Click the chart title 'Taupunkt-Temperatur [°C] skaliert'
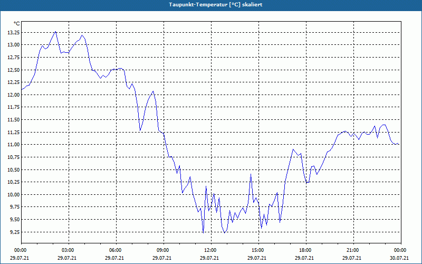The width and height of the screenshot is (422, 264). click(216, 5)
